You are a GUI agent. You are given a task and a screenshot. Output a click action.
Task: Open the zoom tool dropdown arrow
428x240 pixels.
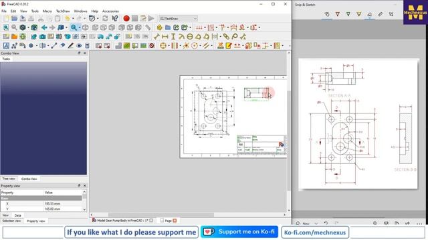79,27
